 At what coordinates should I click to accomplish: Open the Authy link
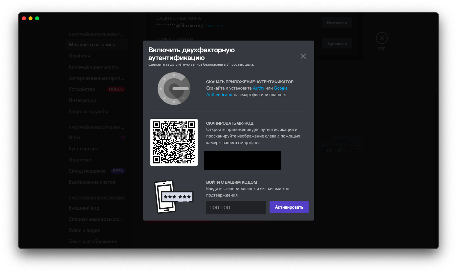pos(258,88)
